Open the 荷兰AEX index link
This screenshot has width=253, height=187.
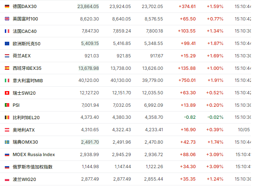click(x=22, y=56)
